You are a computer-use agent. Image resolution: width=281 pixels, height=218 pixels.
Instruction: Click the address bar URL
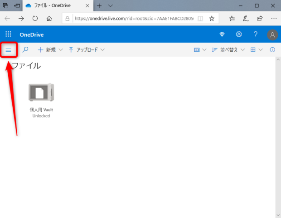click(x=134, y=19)
